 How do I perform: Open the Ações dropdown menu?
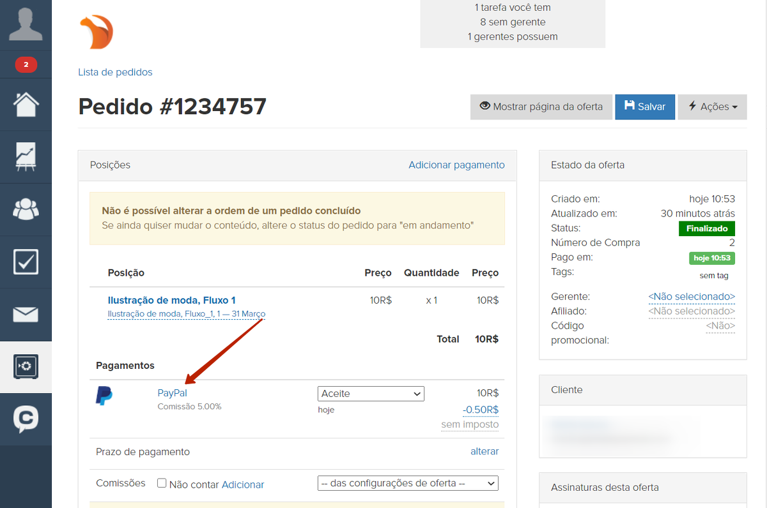tap(712, 107)
